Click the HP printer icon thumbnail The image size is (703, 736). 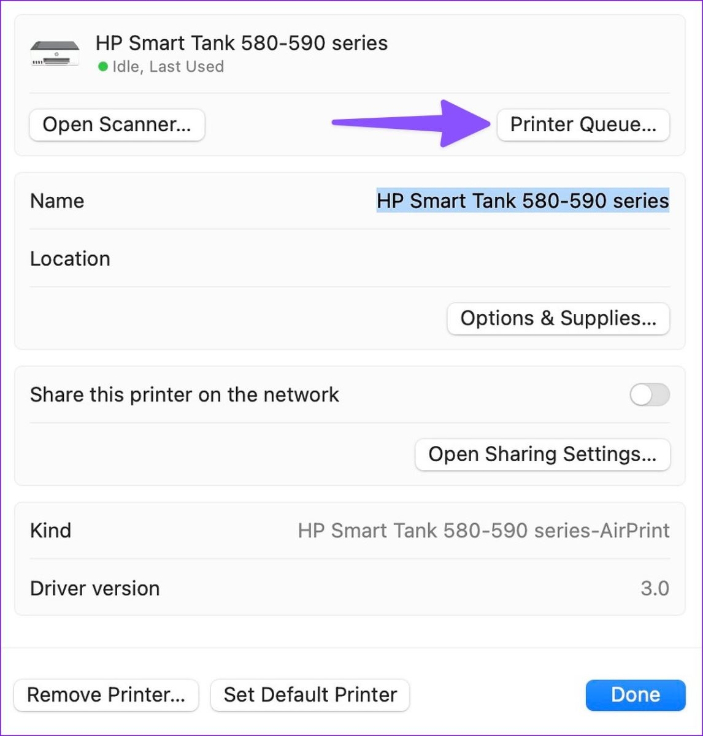tap(55, 54)
